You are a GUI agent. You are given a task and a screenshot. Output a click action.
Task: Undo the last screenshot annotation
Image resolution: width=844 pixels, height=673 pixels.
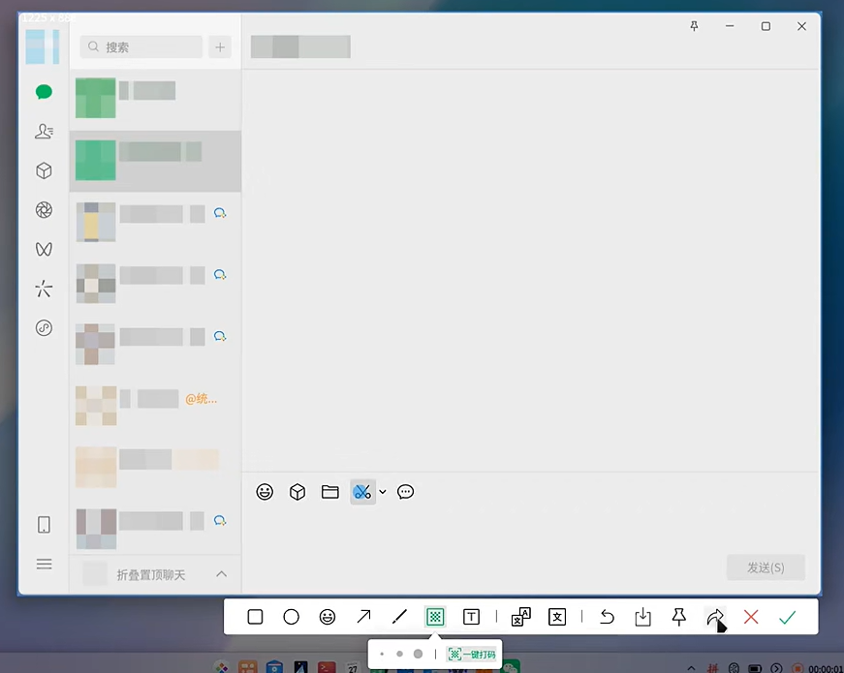(608, 617)
